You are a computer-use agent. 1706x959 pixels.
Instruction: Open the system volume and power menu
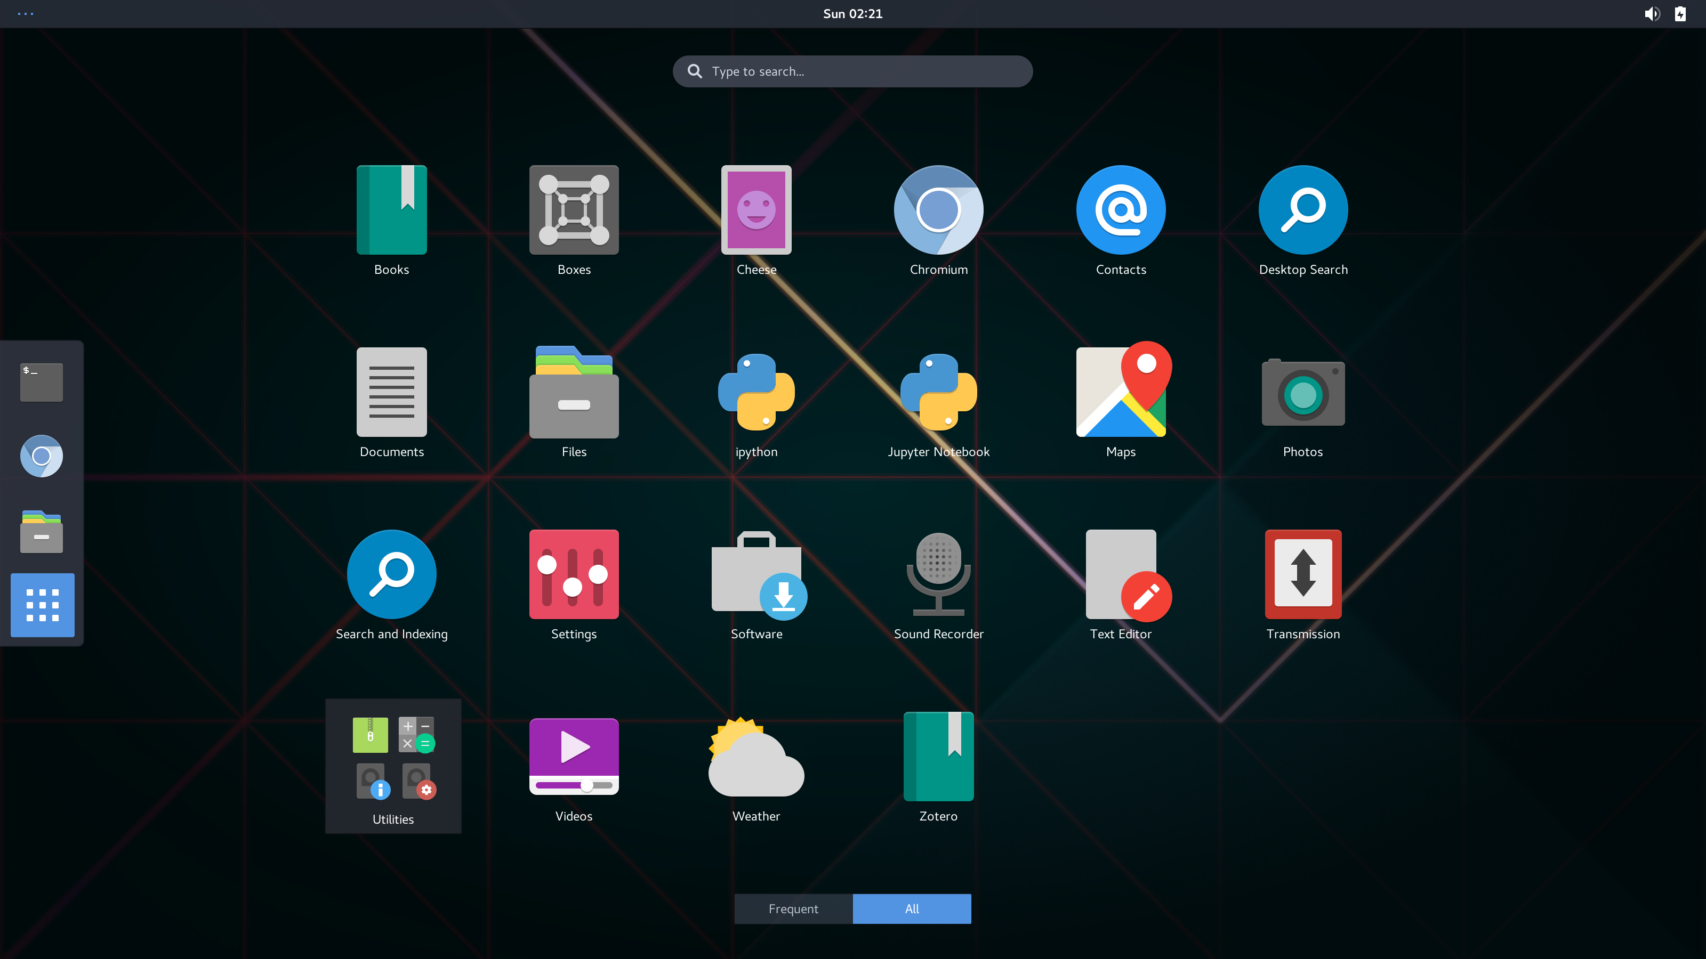(1665, 14)
